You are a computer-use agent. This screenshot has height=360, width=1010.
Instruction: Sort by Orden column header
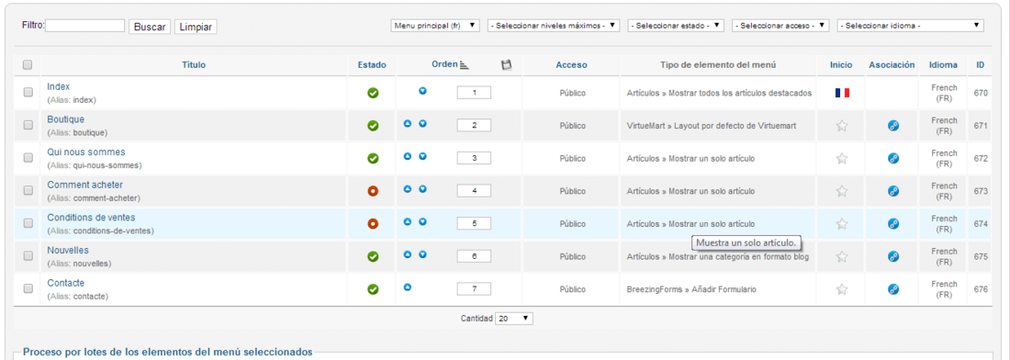(x=444, y=64)
